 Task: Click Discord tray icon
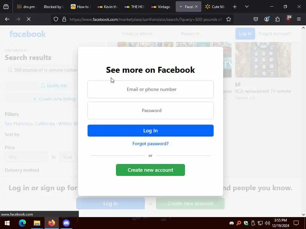(x=232, y=223)
